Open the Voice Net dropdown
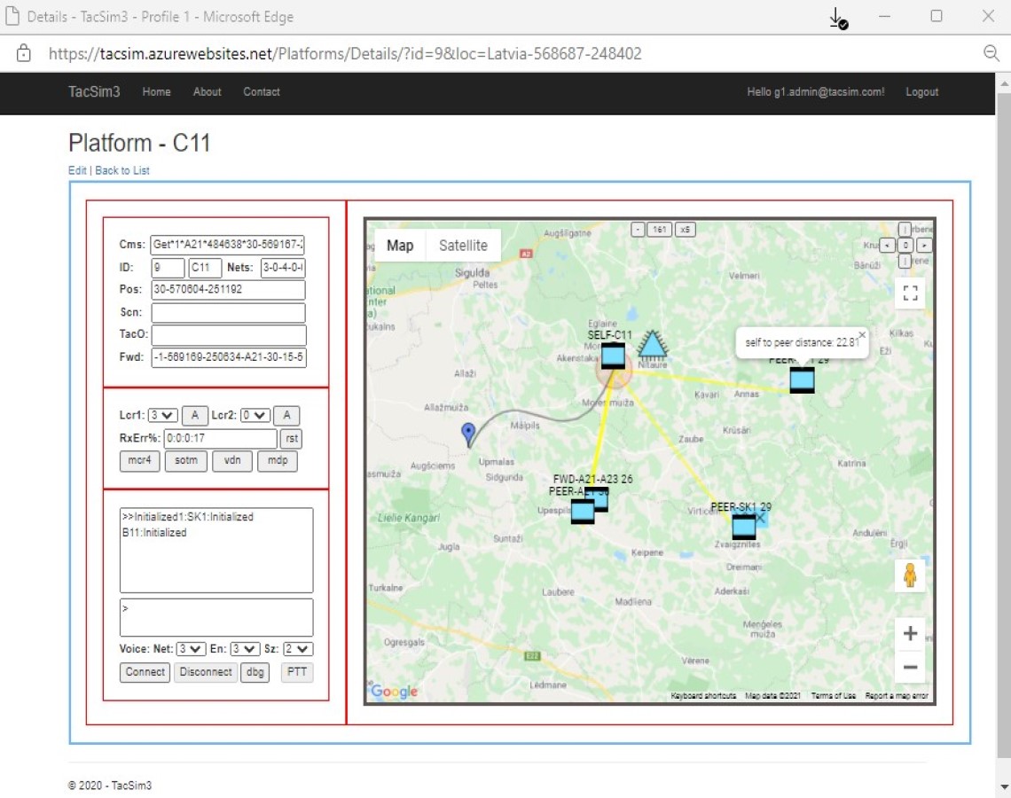 191,649
